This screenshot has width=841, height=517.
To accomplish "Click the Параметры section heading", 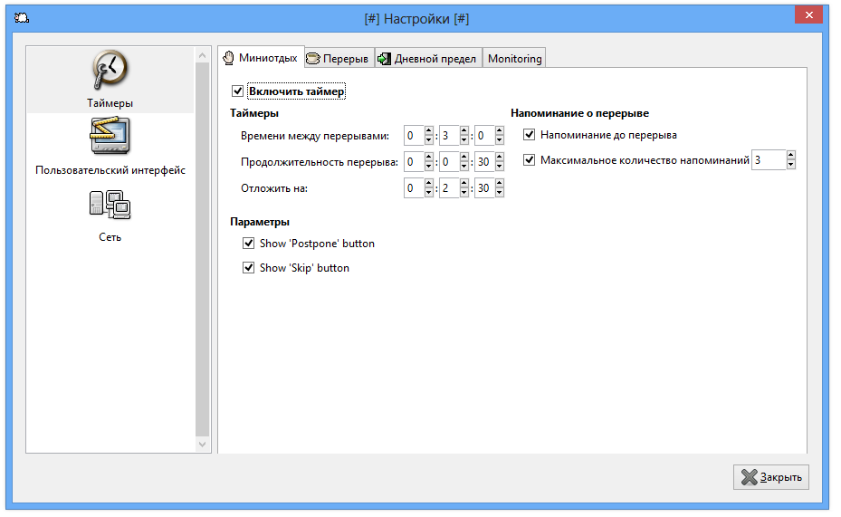I will (260, 222).
